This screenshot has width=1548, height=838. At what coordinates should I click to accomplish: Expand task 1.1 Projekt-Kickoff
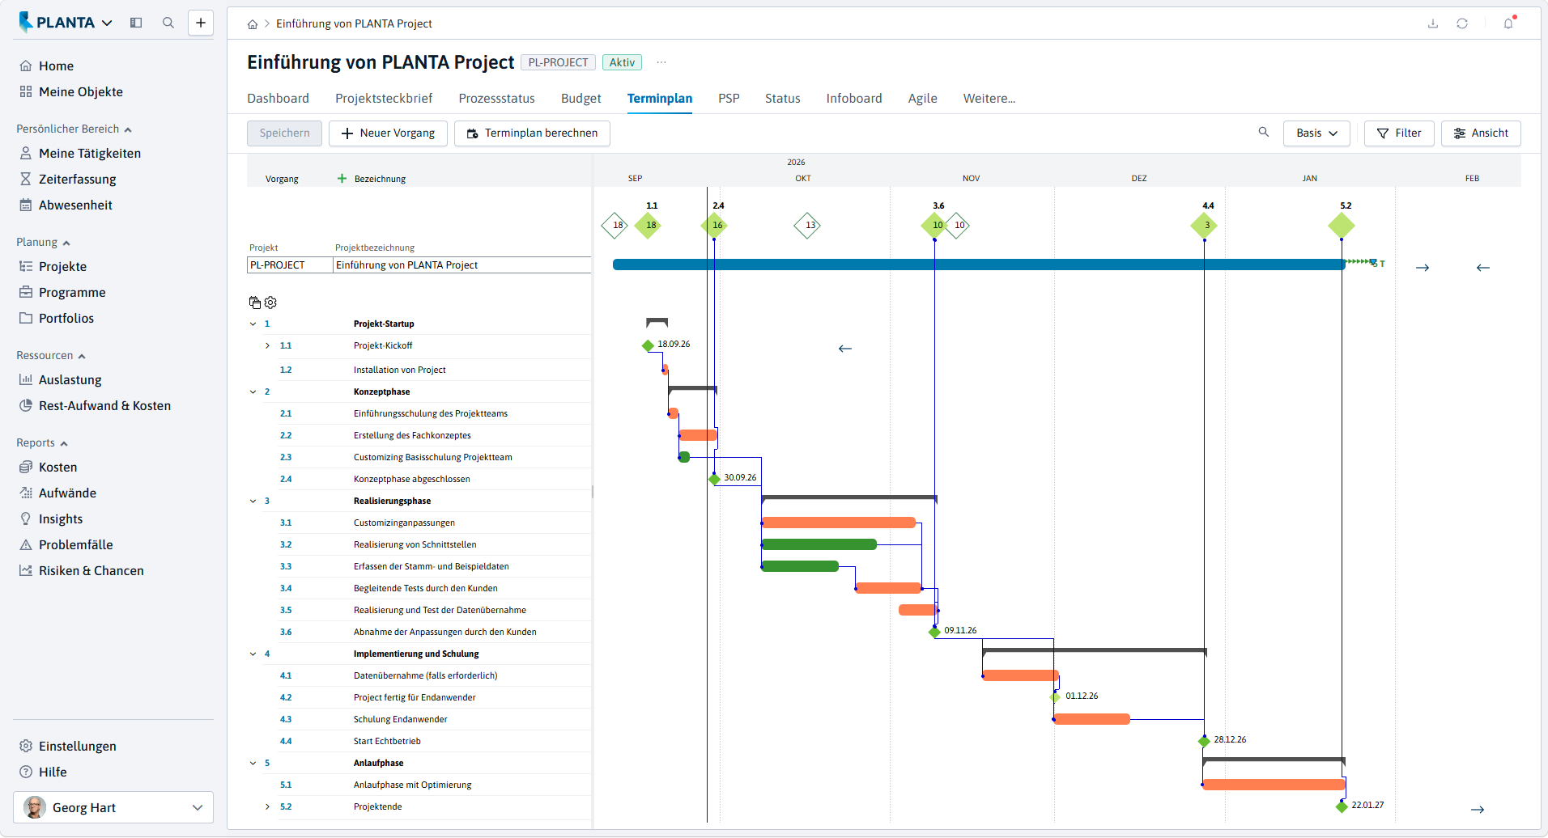(267, 345)
